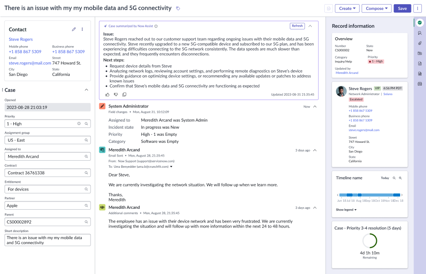This screenshot has height=274, width=426.
Task: Click the Partner field containing Apple
Action: [48, 205]
